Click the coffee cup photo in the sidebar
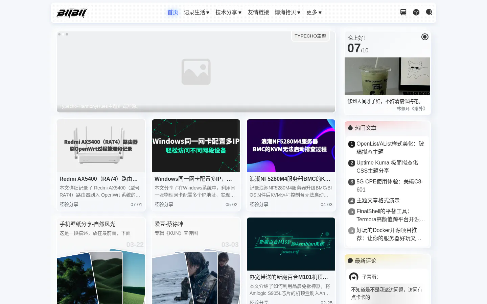 coord(388,76)
